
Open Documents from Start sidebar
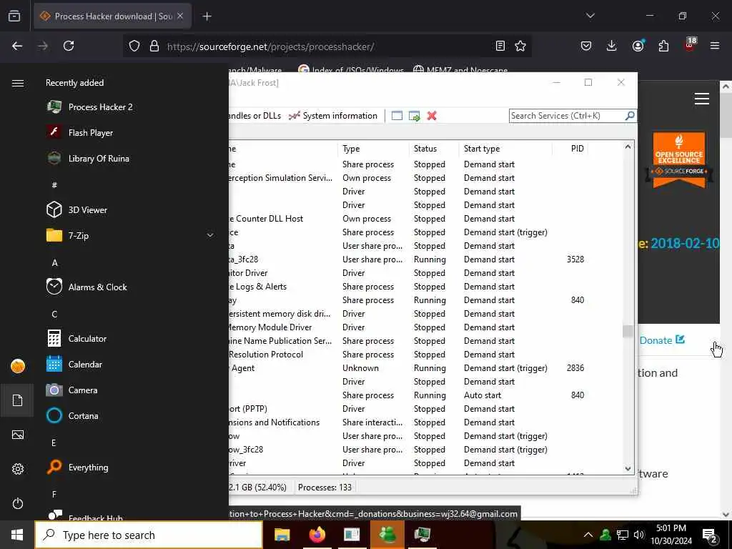point(17,400)
